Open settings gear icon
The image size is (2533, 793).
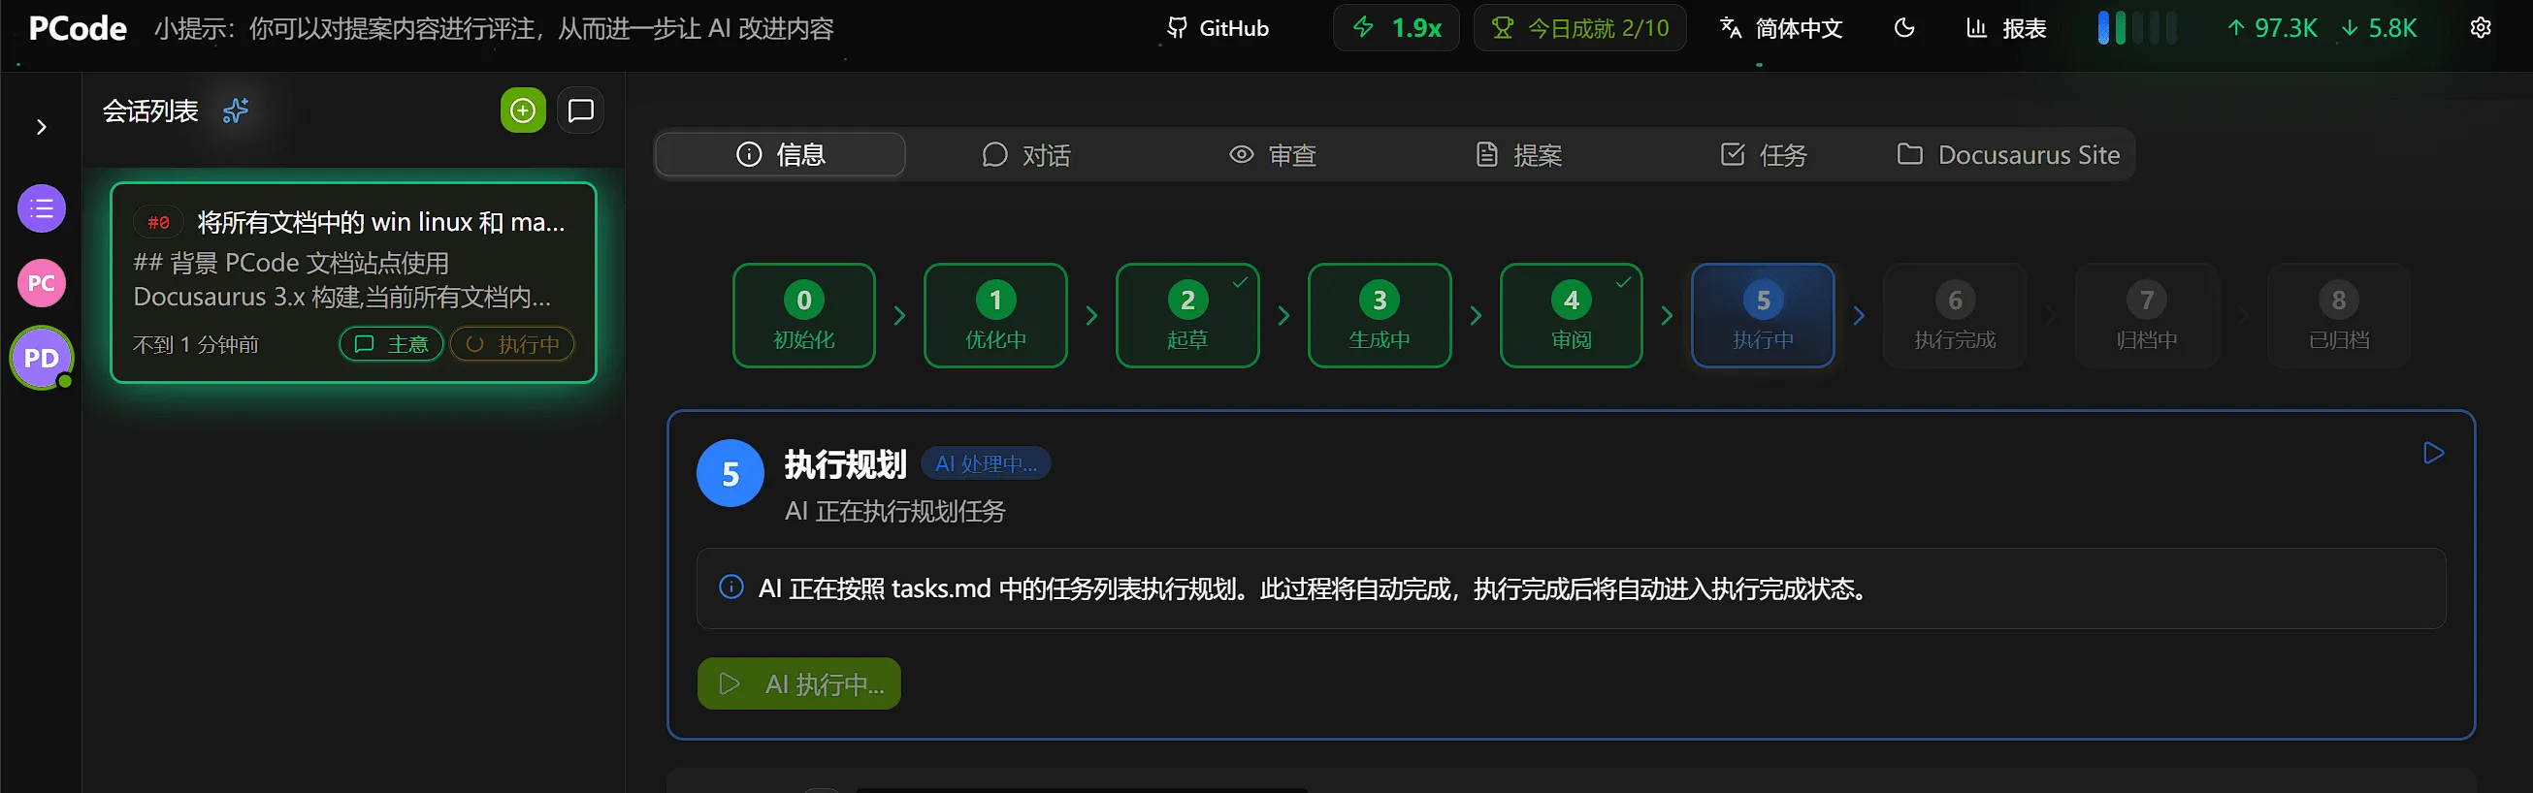pyautogui.click(x=2480, y=28)
